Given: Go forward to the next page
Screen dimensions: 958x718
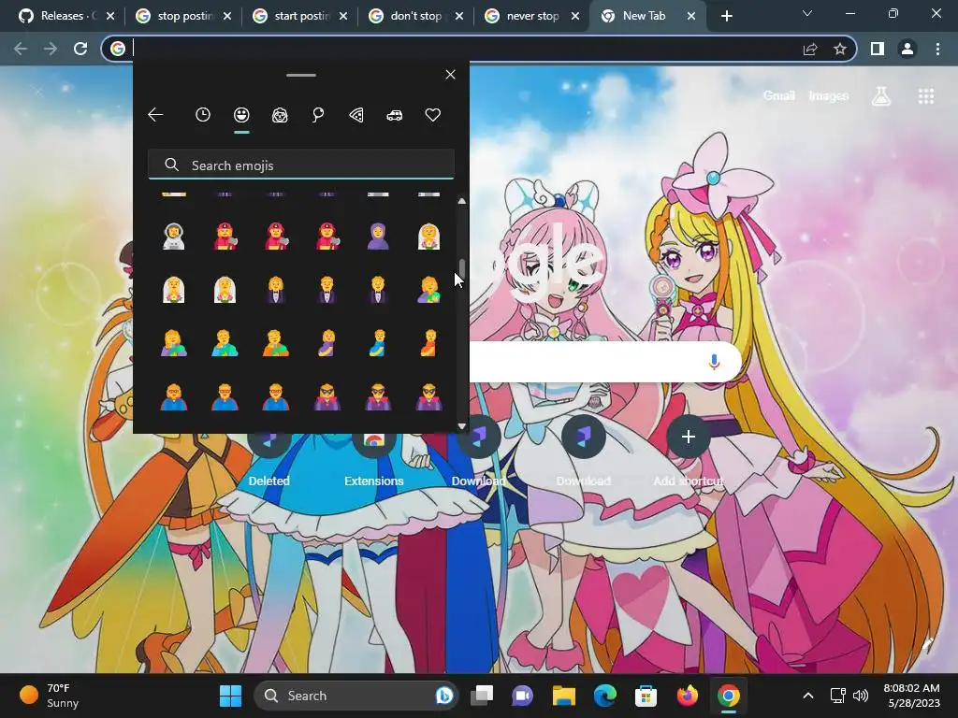Looking at the screenshot, I should coord(51,49).
